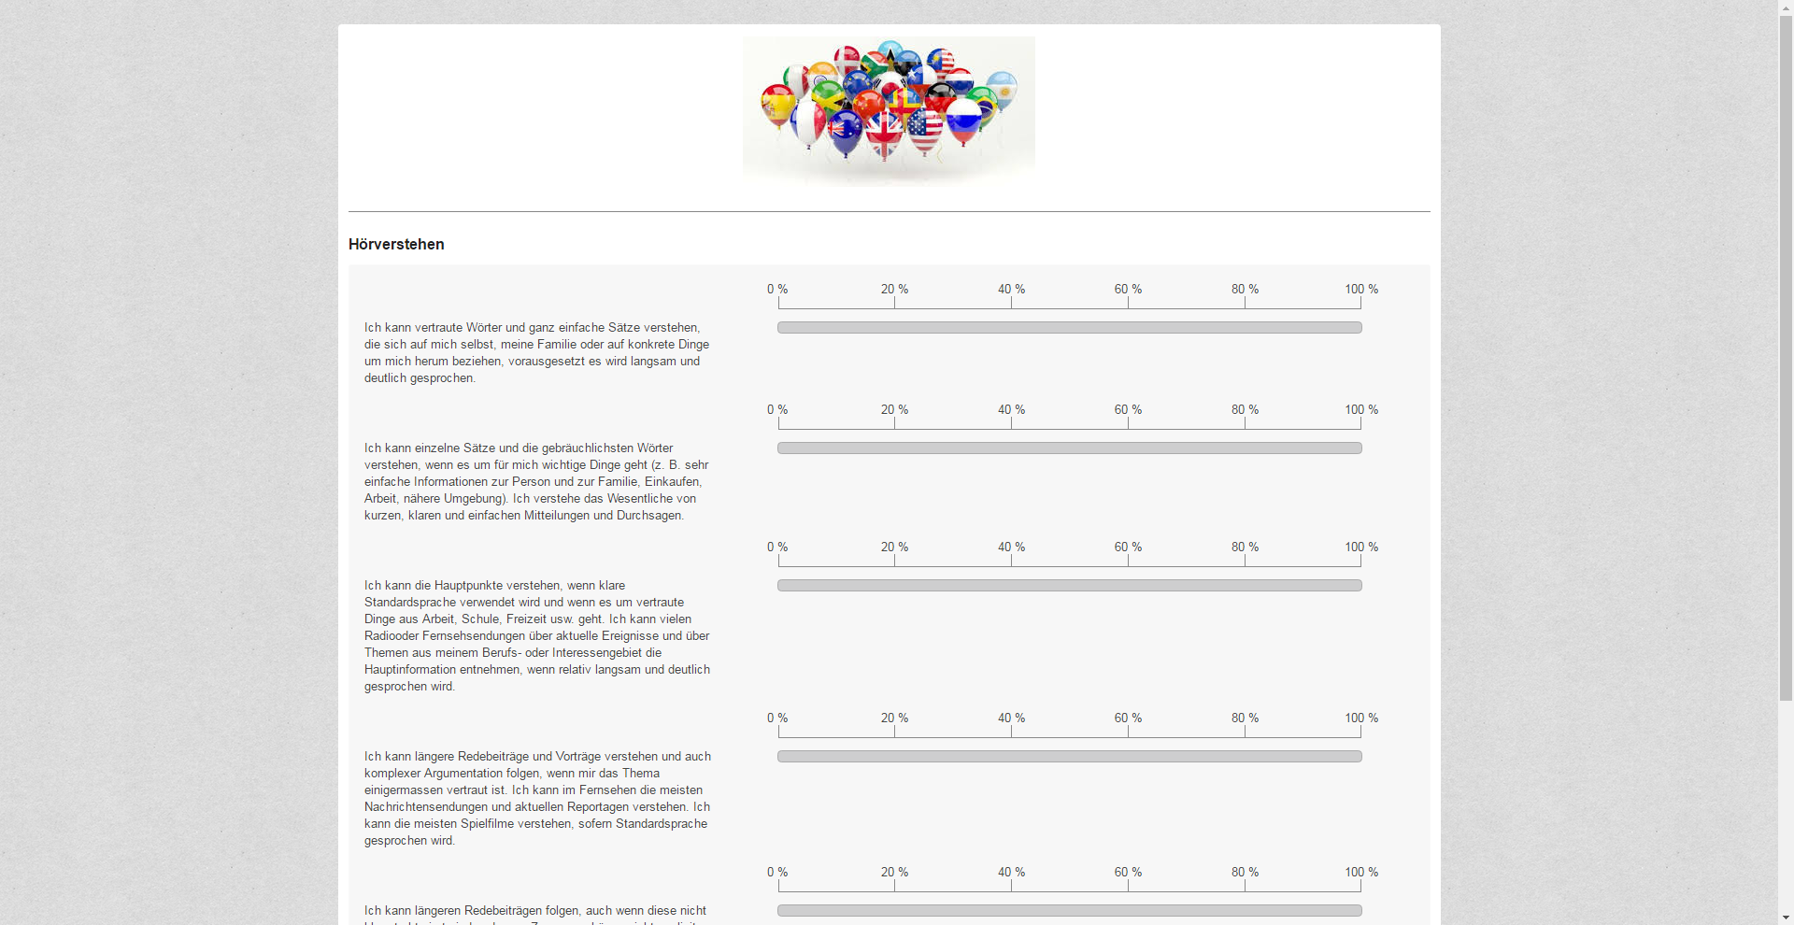
Task: Set the 'vertraute Wörter' slider to 60 %
Action: coord(1128,328)
